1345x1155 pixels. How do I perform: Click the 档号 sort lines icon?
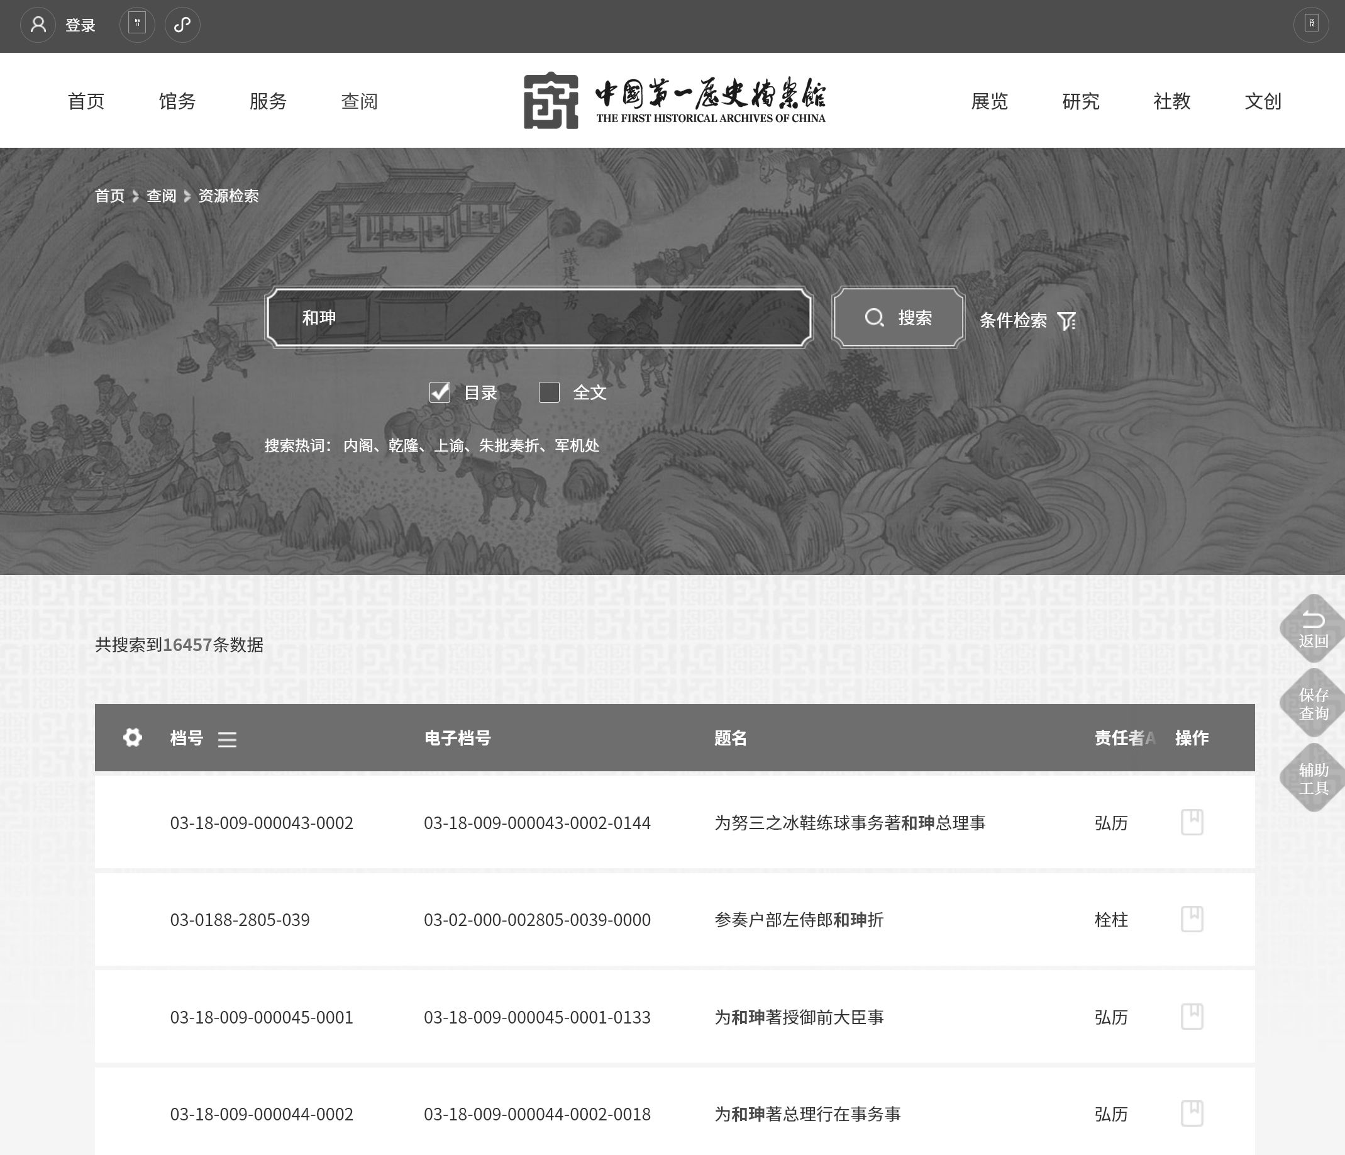tap(227, 739)
